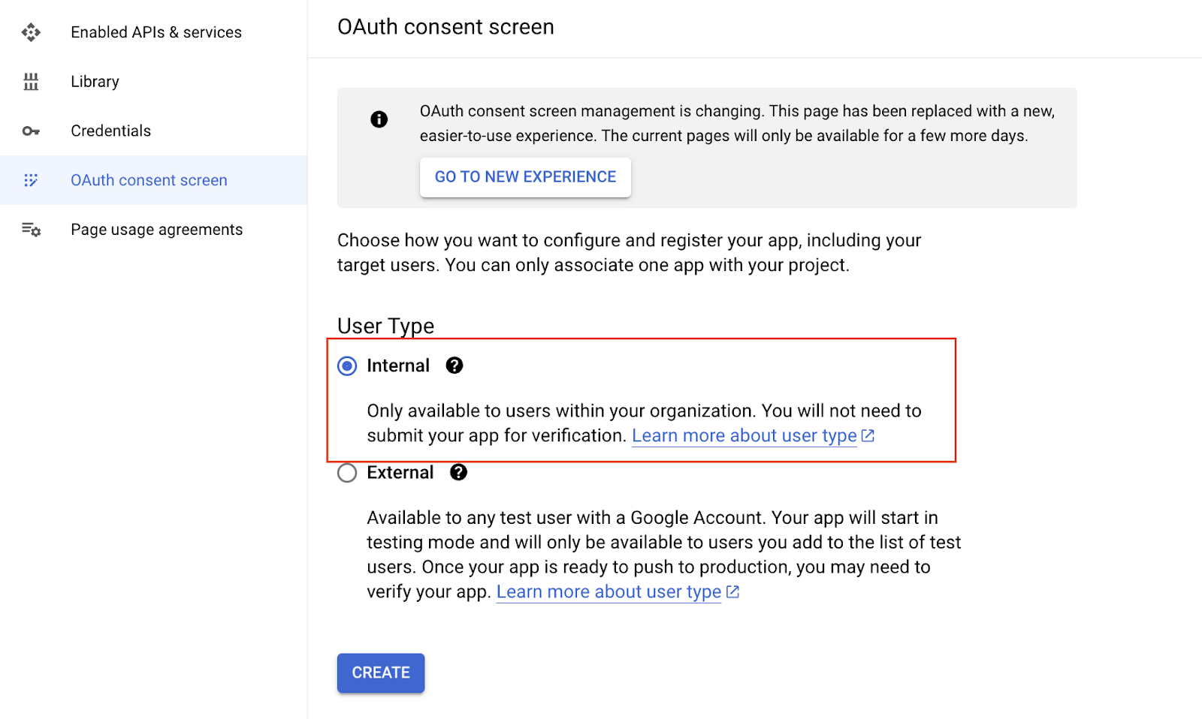Click the Credentials key icon
The image size is (1202, 719).
[31, 131]
